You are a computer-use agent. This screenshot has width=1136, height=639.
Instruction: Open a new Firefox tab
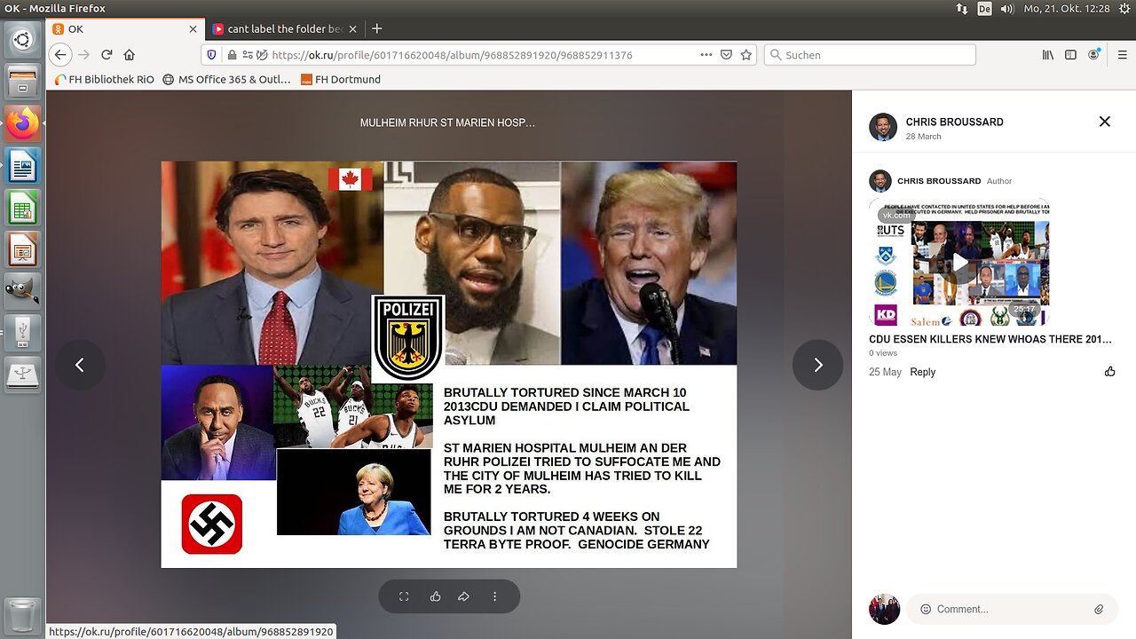tap(377, 28)
